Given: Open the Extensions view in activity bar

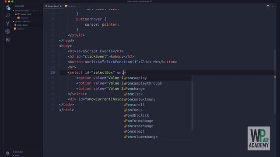Looking at the screenshot, I should 8,40.
